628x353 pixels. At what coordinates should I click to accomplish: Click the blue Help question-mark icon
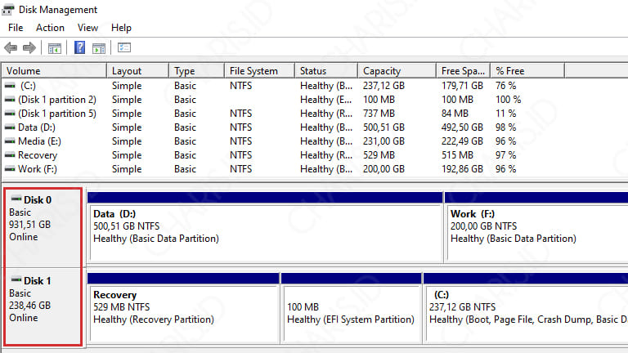pos(79,47)
